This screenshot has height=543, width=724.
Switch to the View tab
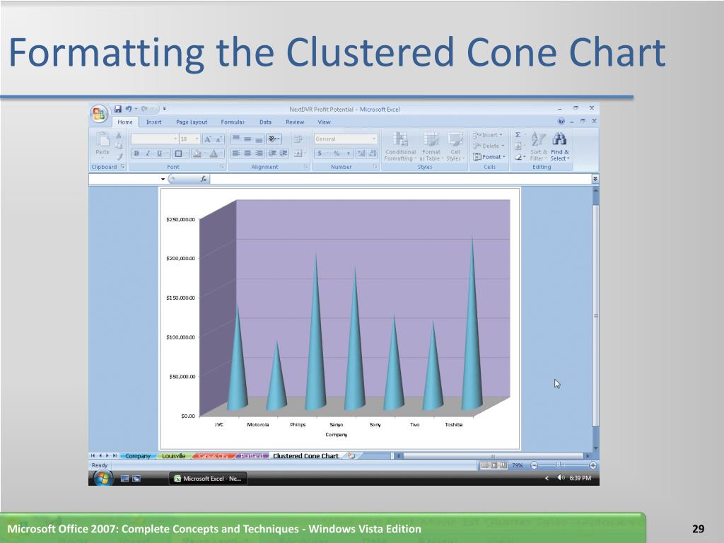(x=324, y=122)
